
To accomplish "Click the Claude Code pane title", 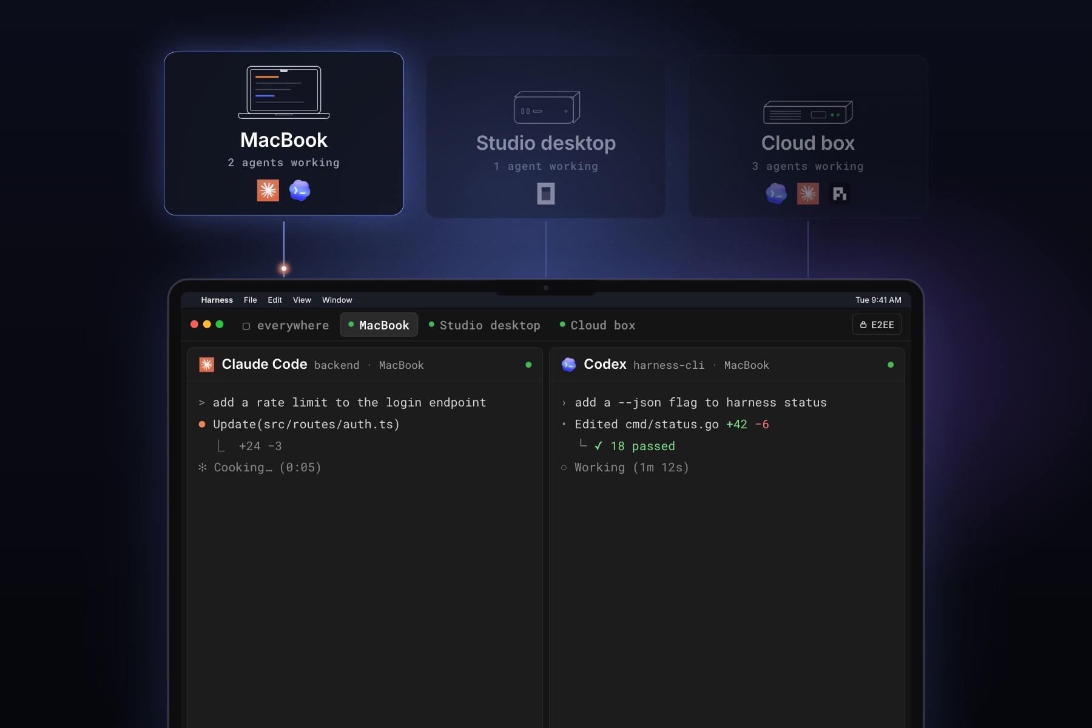I will [265, 364].
